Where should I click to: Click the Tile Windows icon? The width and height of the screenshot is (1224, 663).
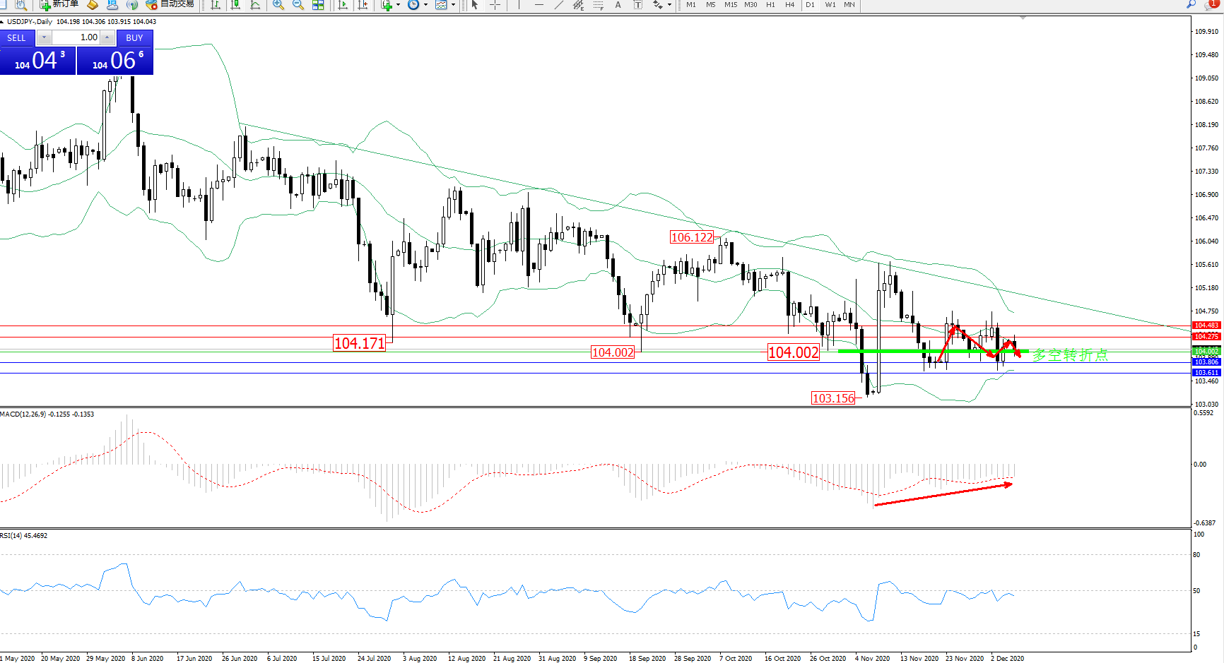click(x=318, y=5)
